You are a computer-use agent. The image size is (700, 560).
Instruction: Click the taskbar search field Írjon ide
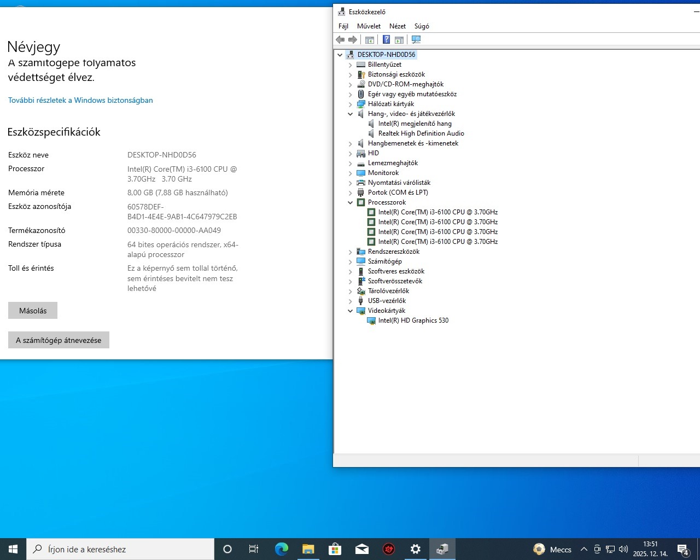(120, 549)
